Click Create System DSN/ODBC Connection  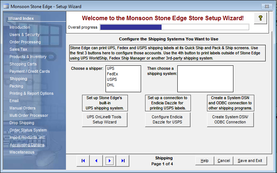[x=230, y=119]
